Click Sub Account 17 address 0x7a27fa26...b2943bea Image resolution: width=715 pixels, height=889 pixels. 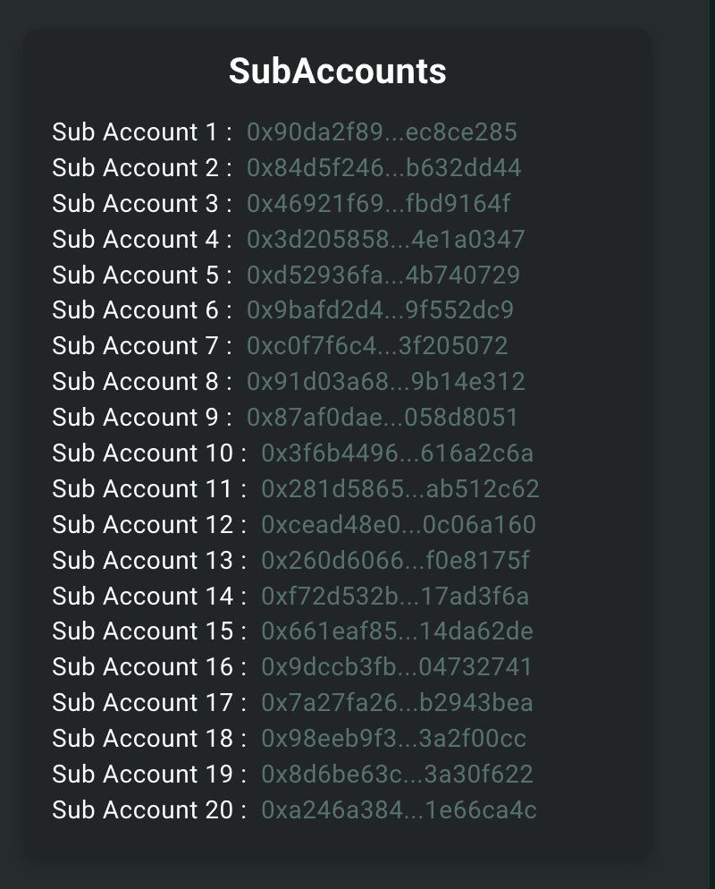click(397, 702)
